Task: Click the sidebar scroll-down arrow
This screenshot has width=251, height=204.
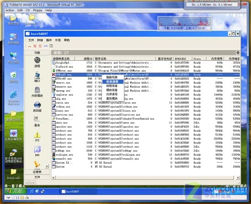Action: tap(47, 166)
